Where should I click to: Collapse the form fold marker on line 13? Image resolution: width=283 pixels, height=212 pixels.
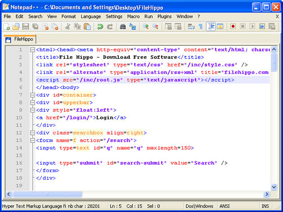pyautogui.click(x=32, y=140)
